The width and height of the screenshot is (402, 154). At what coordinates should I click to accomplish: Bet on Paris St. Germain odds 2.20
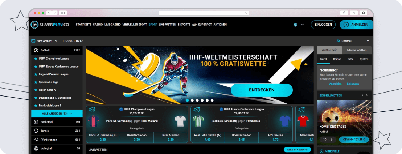pos(103,137)
